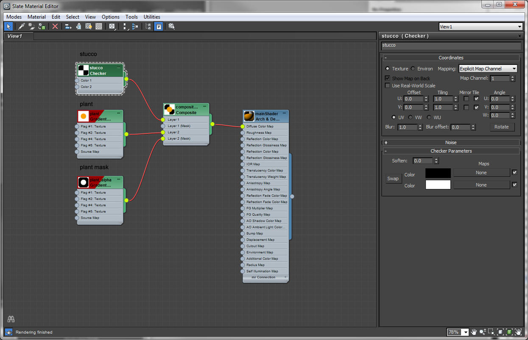Click Hide Unused Nodeslots icon
This screenshot has width=528, height=340.
click(78, 26)
